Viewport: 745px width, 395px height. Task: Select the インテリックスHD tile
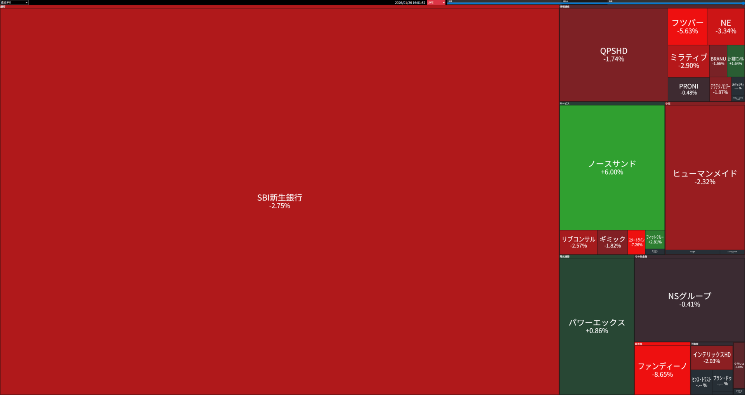click(x=712, y=357)
